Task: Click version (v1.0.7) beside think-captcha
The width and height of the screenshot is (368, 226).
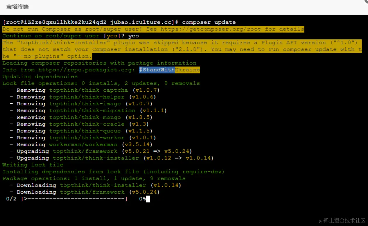Action: (x=146, y=90)
